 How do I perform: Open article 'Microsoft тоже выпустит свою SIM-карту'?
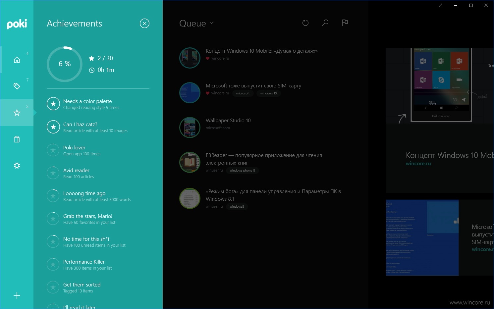pos(253,86)
